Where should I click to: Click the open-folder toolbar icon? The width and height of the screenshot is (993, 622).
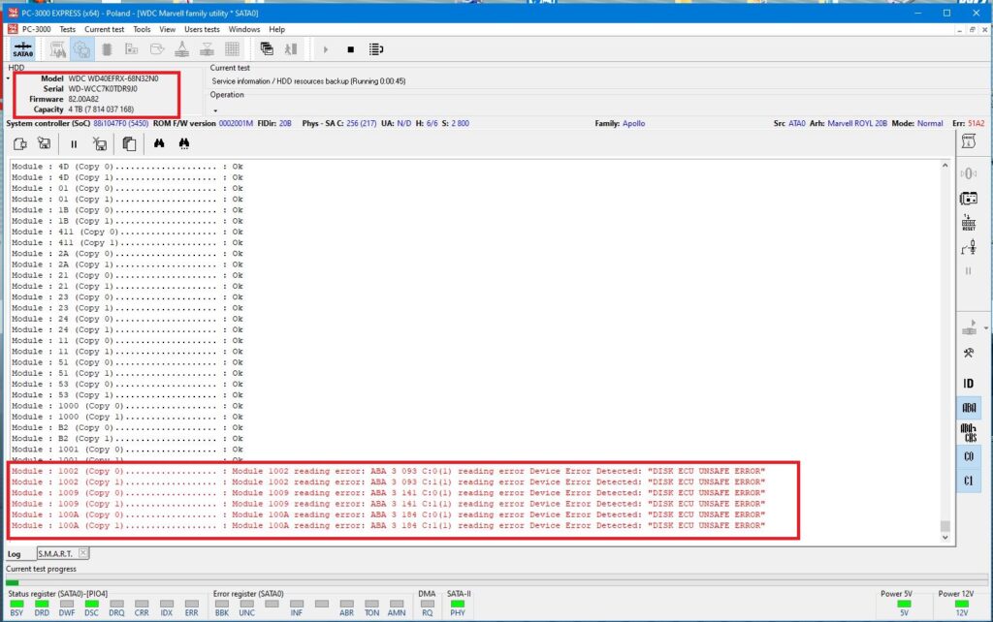point(157,49)
